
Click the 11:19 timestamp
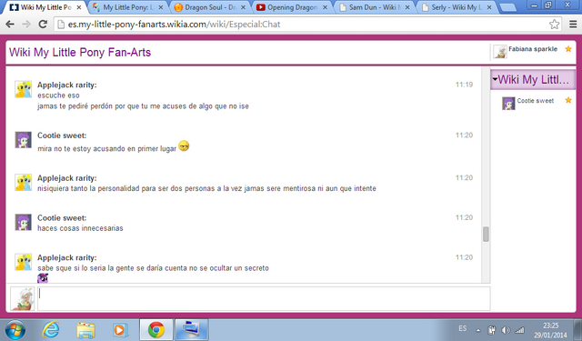click(x=464, y=85)
